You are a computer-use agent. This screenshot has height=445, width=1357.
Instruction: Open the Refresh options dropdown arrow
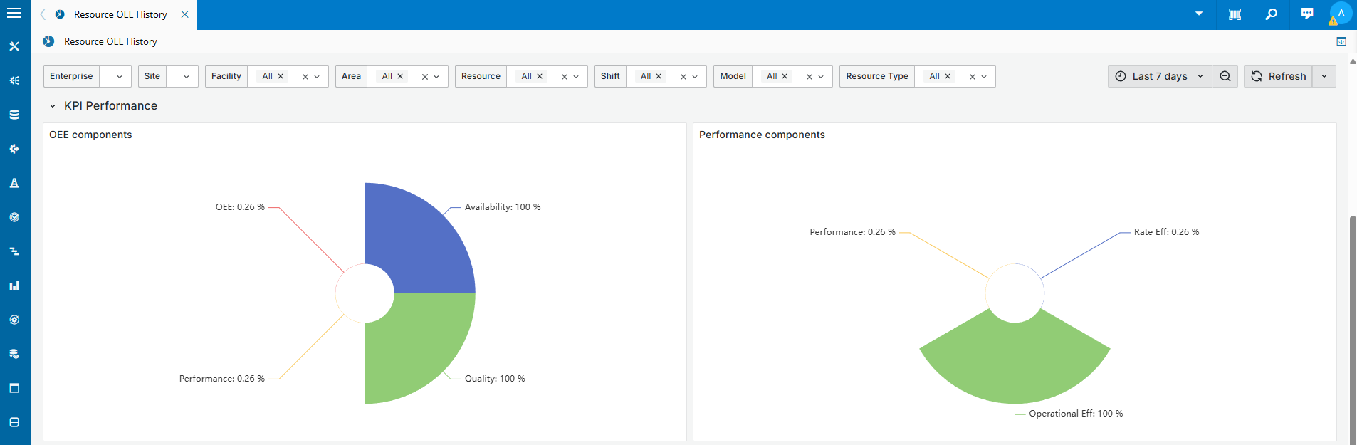[x=1324, y=76]
